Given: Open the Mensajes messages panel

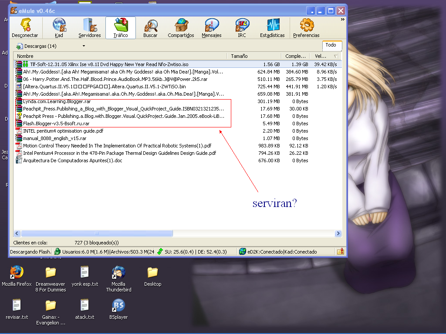Looking at the screenshot, I should tap(212, 28).
